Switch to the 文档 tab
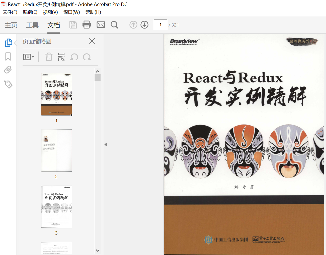Image resolution: width=326 pixels, height=255 pixels. click(x=54, y=25)
